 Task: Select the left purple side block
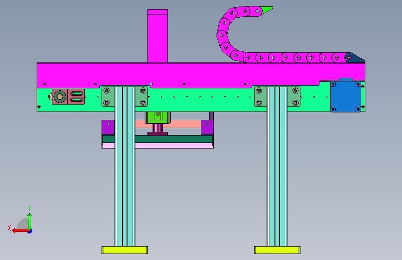(x=108, y=127)
